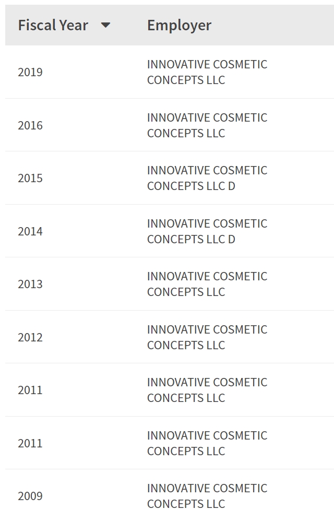This screenshot has height=521, width=334.
Task: Select the 2013 fiscal year cell
Action: (30, 284)
